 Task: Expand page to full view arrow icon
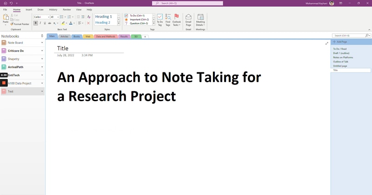click(327, 43)
